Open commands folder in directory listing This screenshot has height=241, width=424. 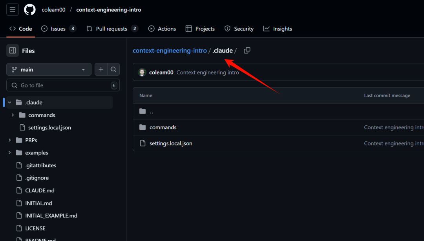tap(163, 127)
